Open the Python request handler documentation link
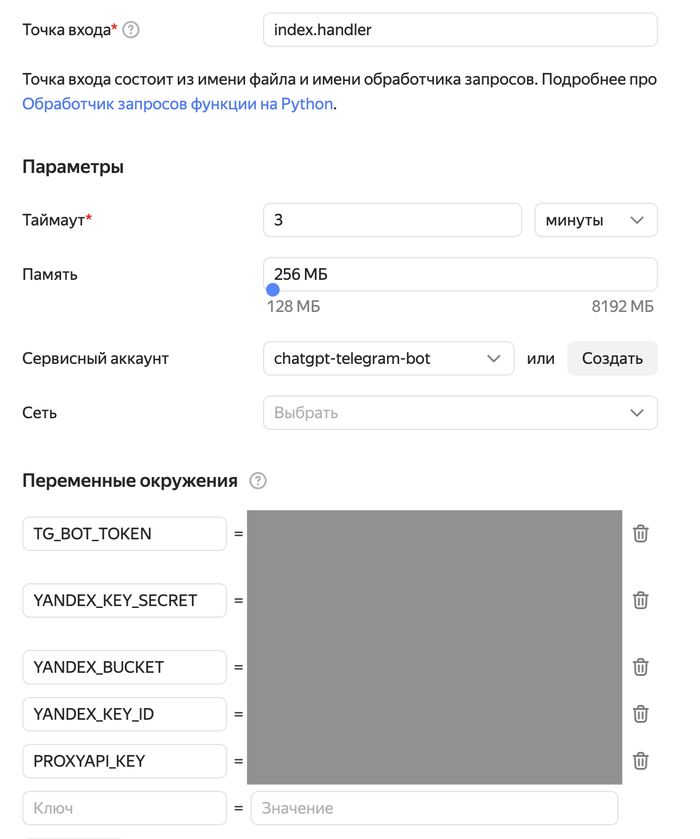The height and width of the screenshot is (839, 700). coord(177,104)
